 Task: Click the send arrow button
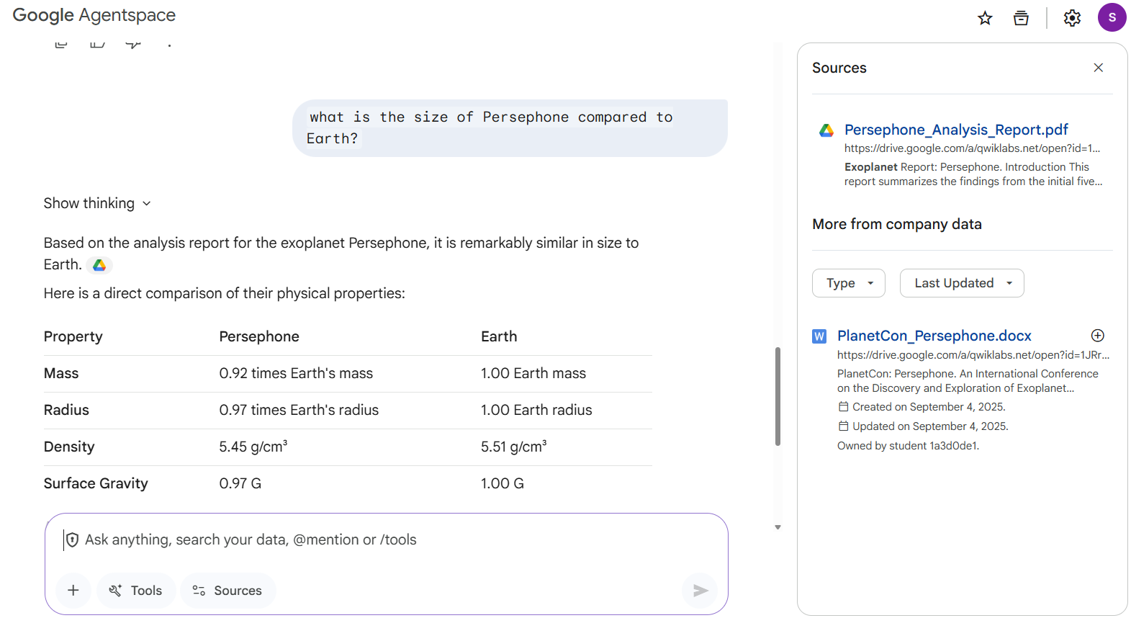click(700, 591)
